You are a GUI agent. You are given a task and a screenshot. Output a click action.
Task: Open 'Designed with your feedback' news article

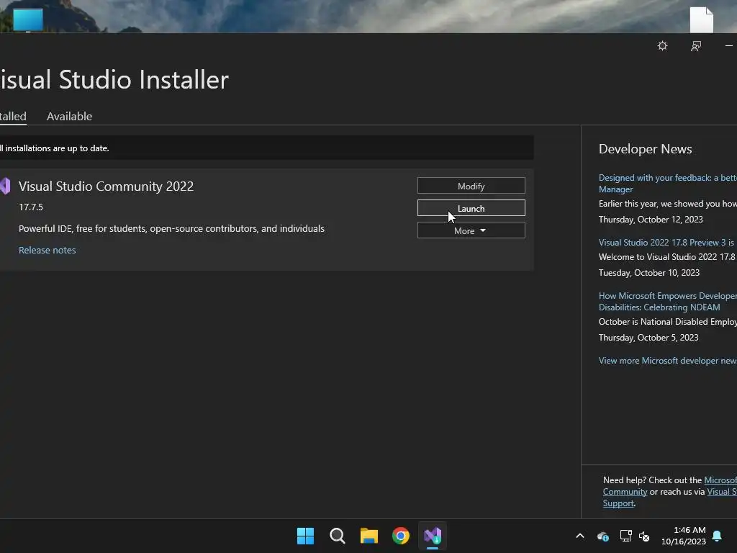667,184
